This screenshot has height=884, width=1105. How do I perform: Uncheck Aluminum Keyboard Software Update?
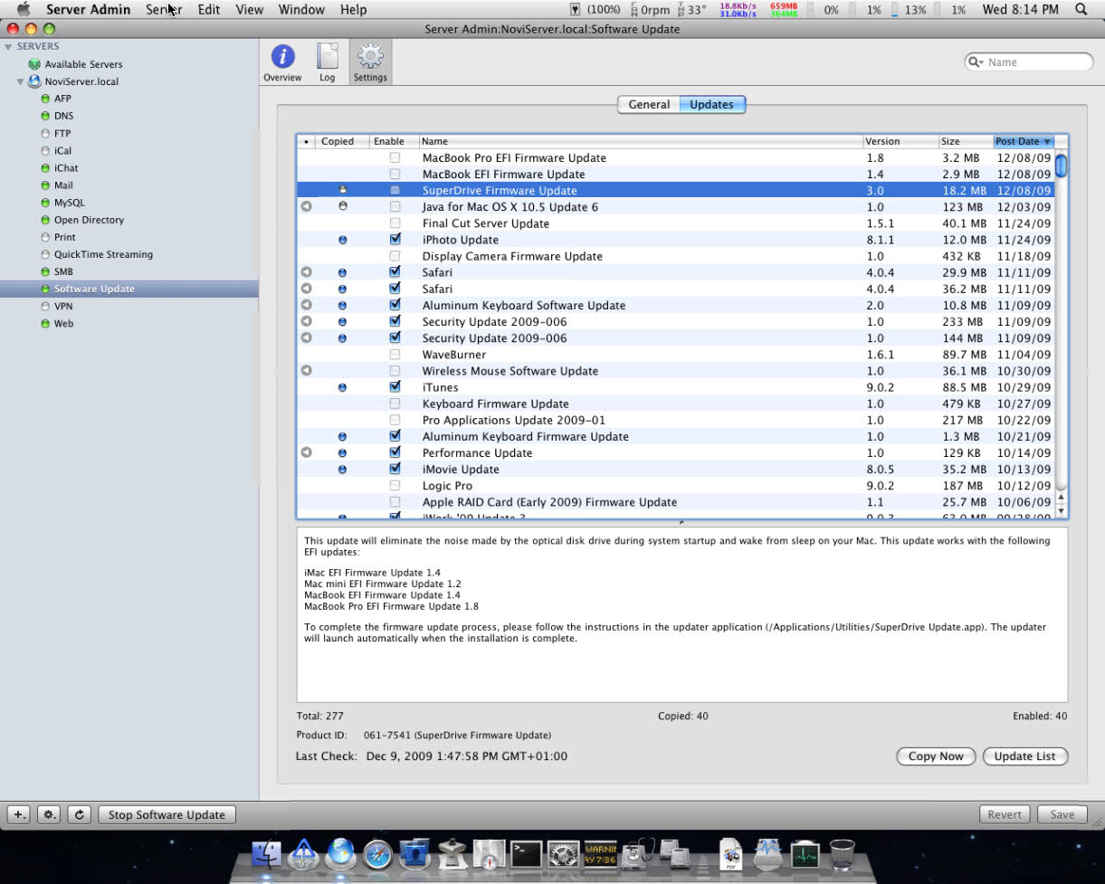click(x=395, y=305)
